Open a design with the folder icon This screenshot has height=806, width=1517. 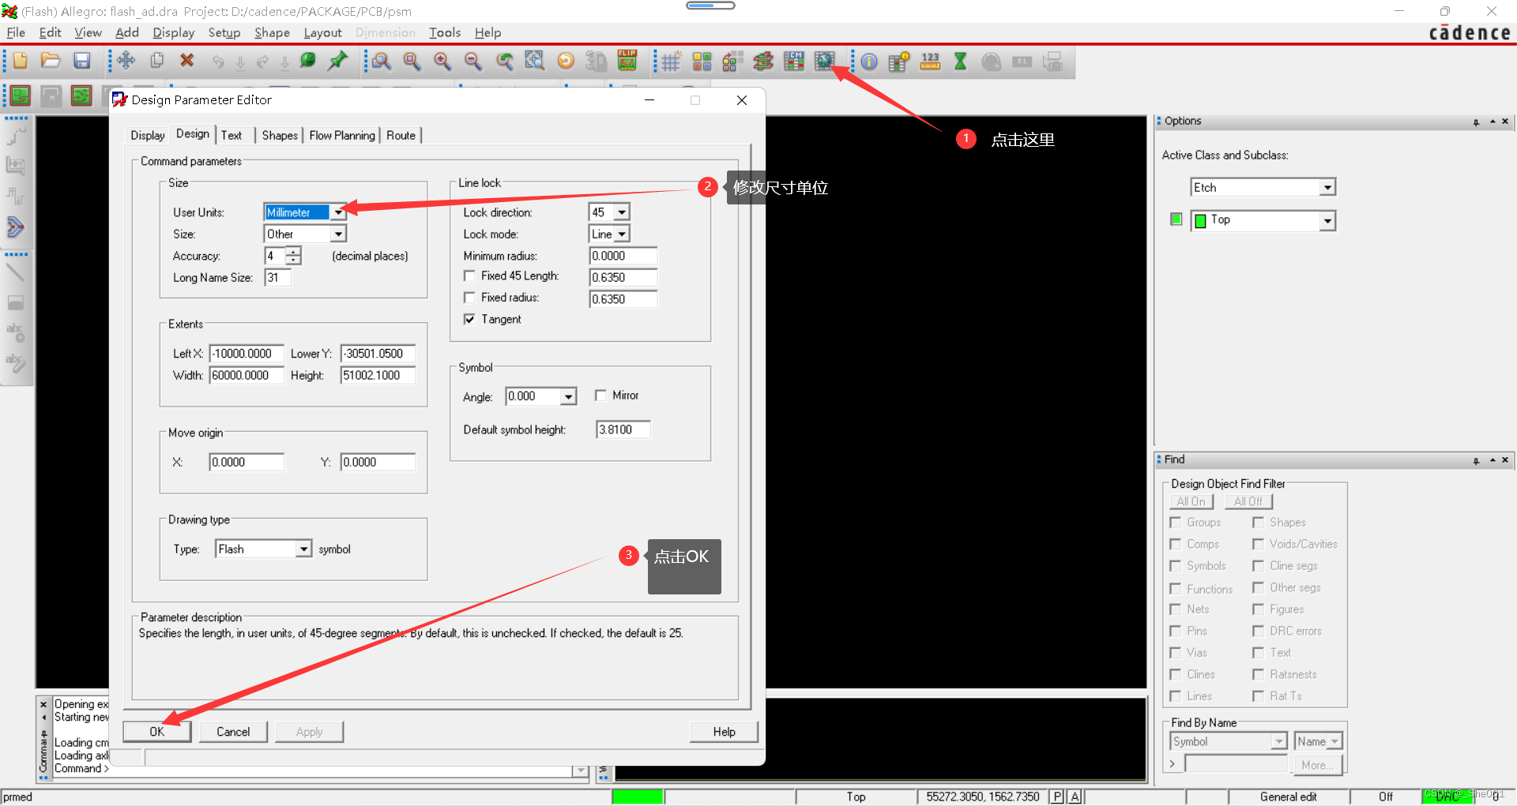coord(51,61)
